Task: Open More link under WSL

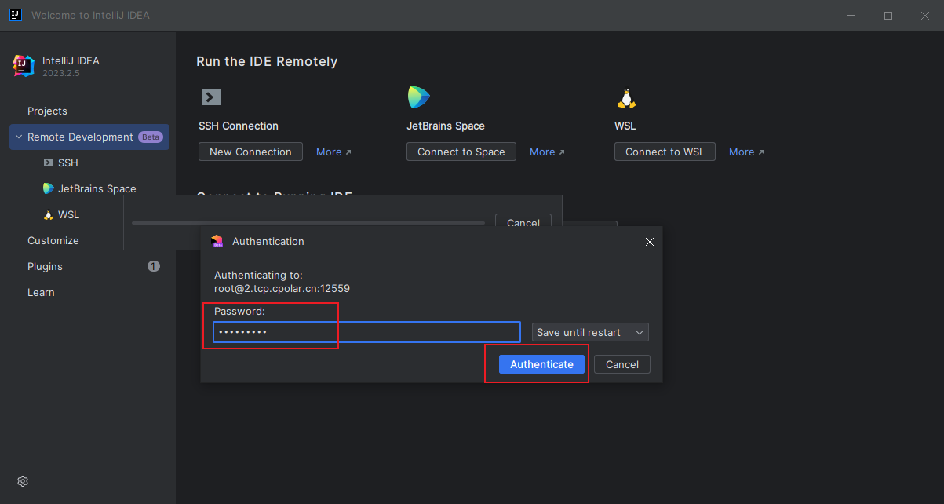Action: click(x=746, y=152)
